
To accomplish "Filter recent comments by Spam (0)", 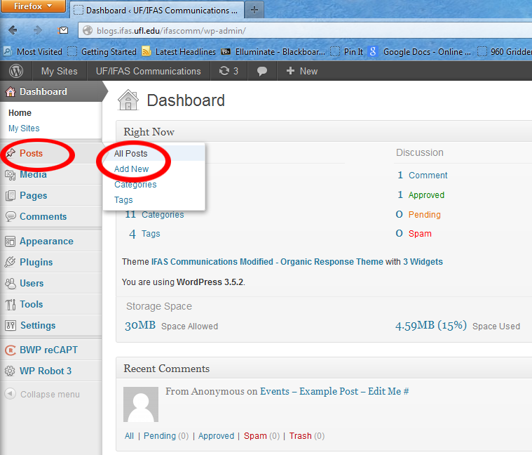I will click(x=261, y=436).
